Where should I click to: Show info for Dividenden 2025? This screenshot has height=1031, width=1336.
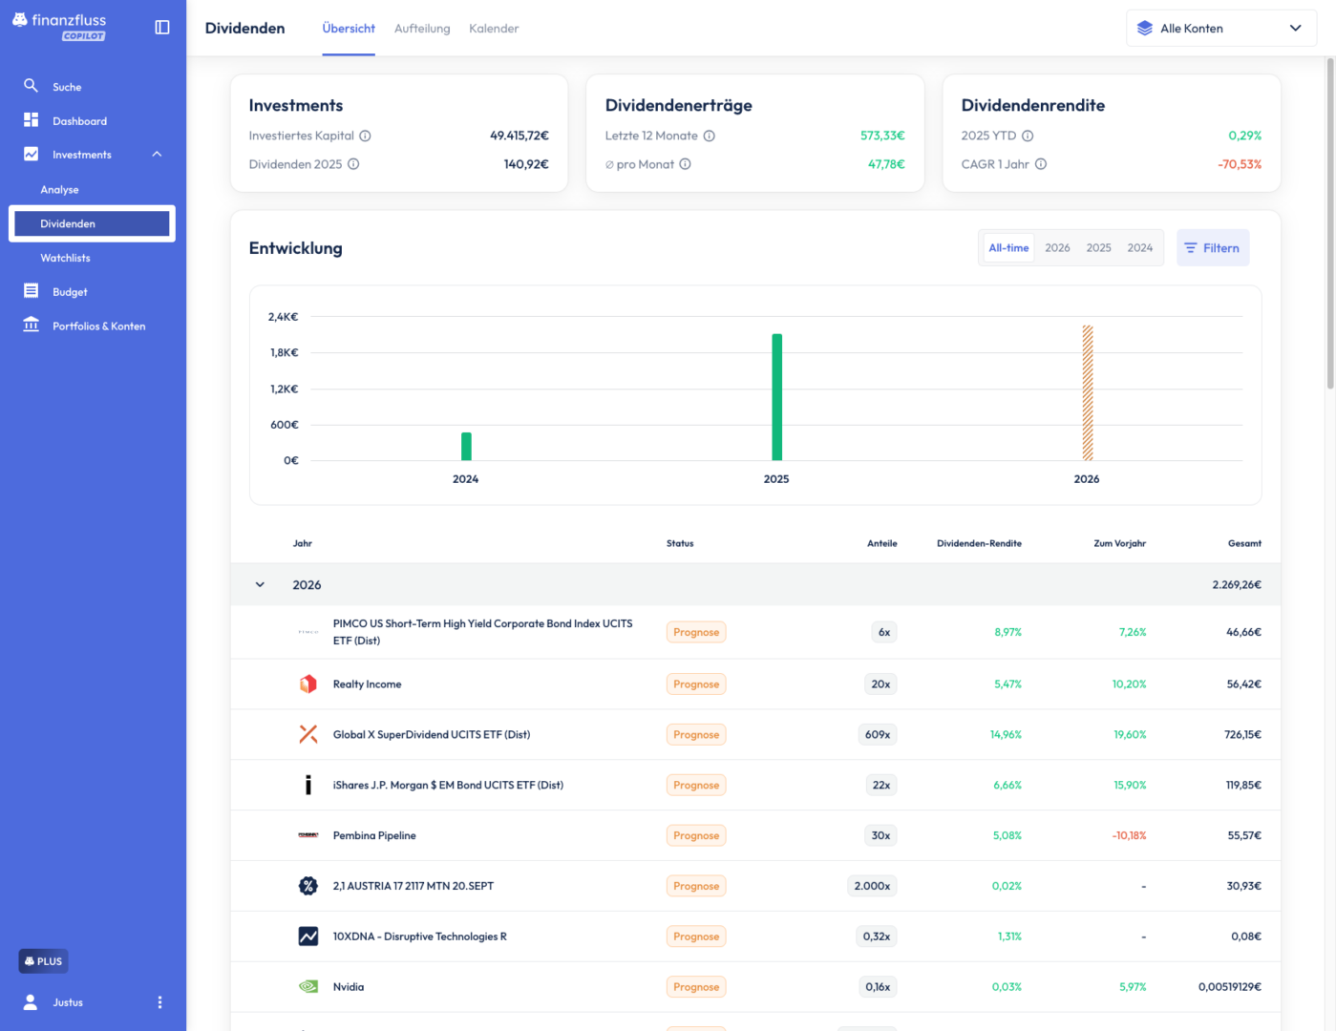(353, 164)
